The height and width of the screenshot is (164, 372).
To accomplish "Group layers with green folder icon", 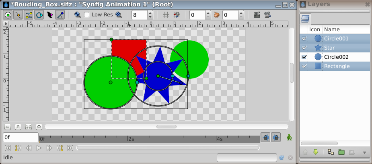I will point(341,152).
